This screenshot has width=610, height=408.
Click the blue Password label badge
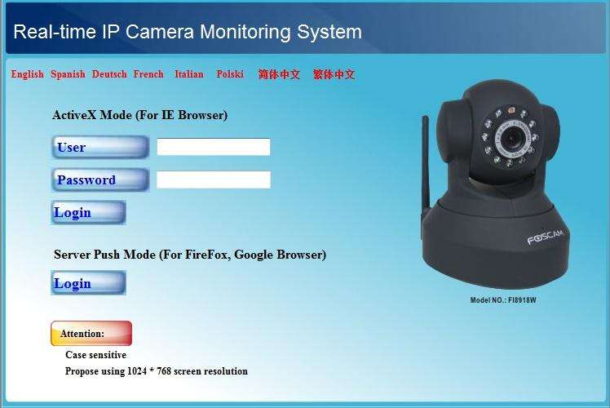[x=100, y=180]
